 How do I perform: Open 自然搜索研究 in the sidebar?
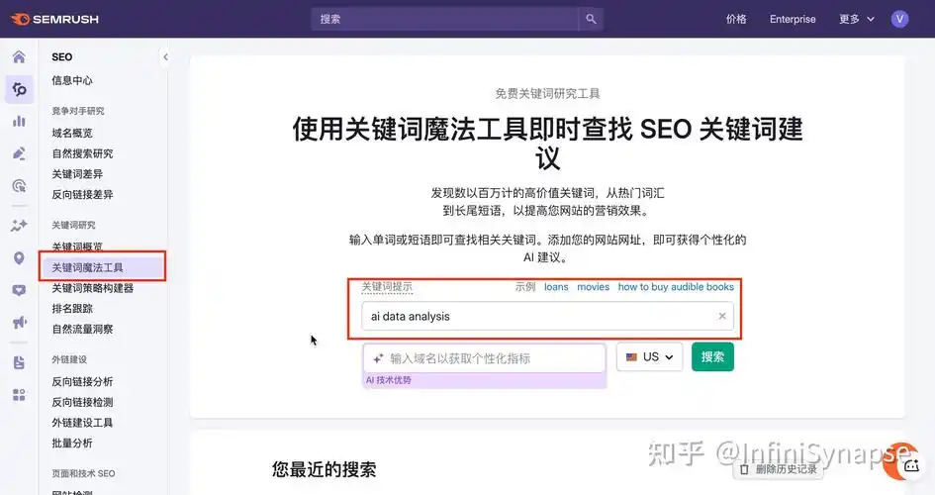tap(82, 153)
